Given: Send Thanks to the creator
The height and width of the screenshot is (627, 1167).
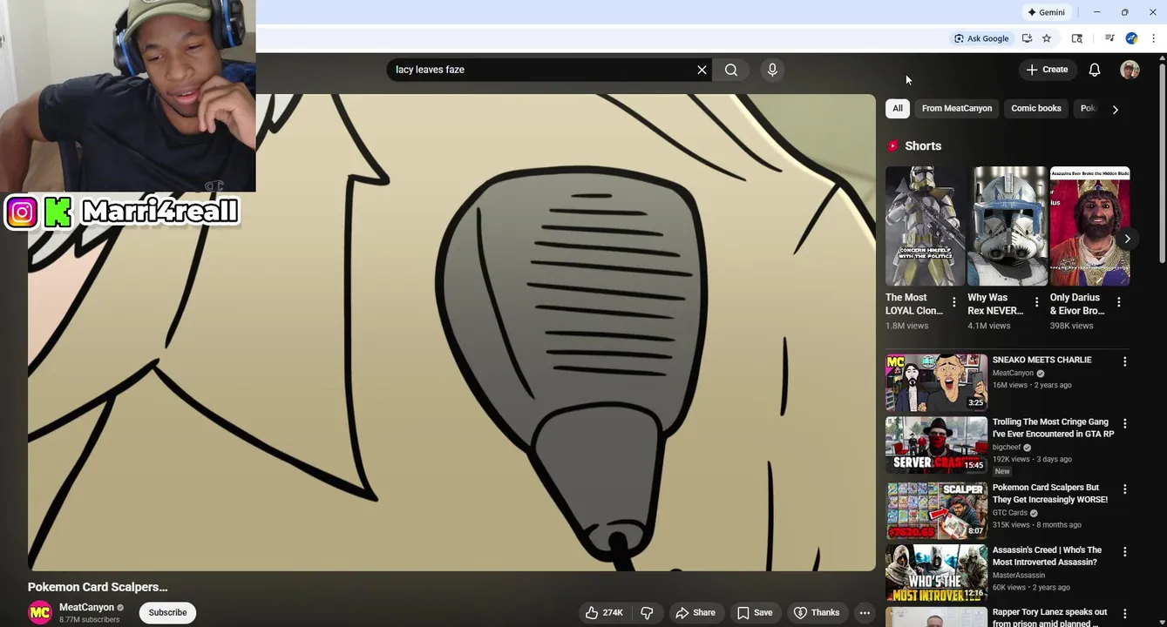Looking at the screenshot, I should (x=817, y=613).
